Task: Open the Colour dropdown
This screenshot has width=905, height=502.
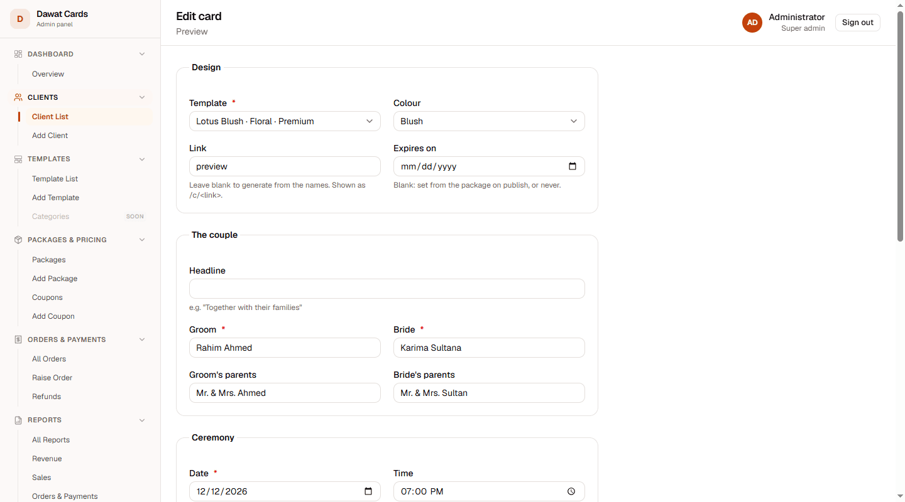Action: click(489, 121)
